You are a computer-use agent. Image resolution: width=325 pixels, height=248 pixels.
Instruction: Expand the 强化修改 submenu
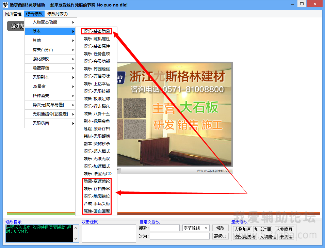(51, 59)
